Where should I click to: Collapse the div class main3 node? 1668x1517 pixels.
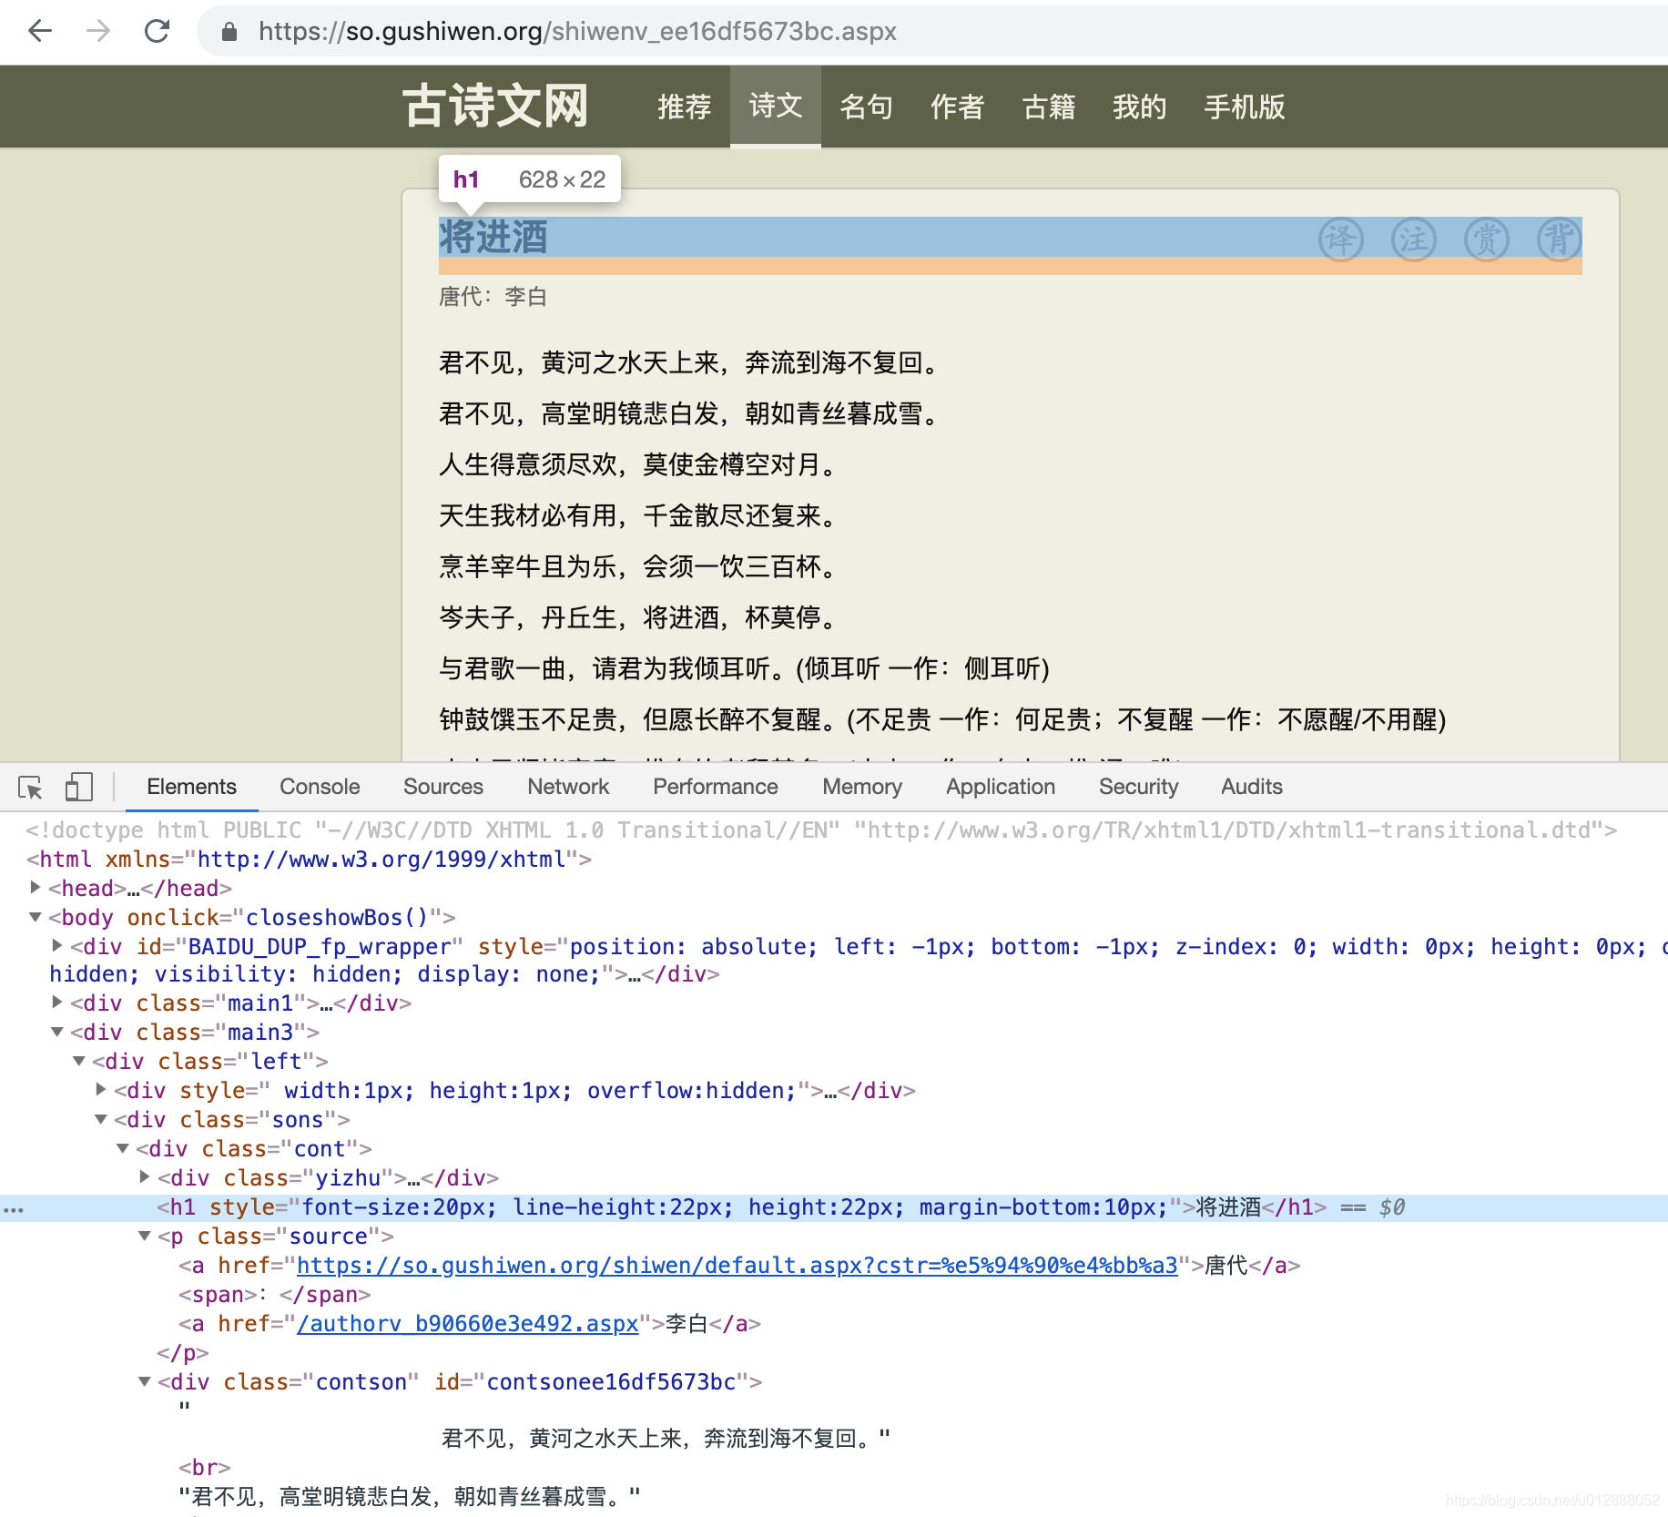(57, 1032)
